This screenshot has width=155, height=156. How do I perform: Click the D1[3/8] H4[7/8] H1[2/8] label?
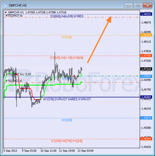67,141
